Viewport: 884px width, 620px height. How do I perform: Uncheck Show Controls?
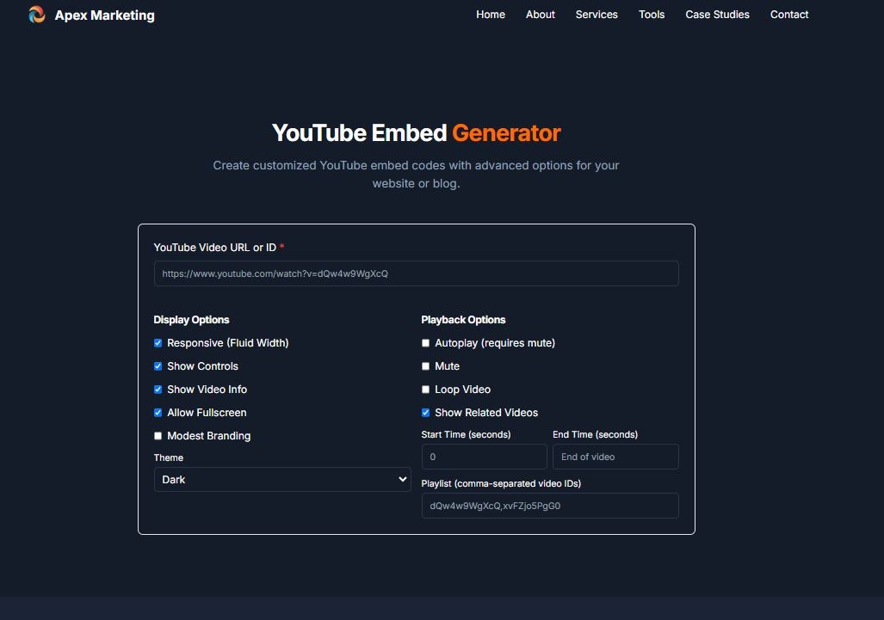click(x=158, y=365)
